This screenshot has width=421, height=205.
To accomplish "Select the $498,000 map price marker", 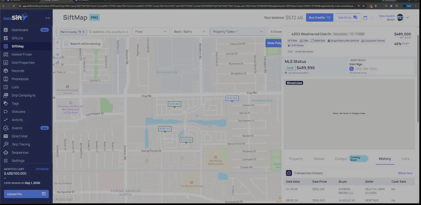I will [x=165, y=129].
